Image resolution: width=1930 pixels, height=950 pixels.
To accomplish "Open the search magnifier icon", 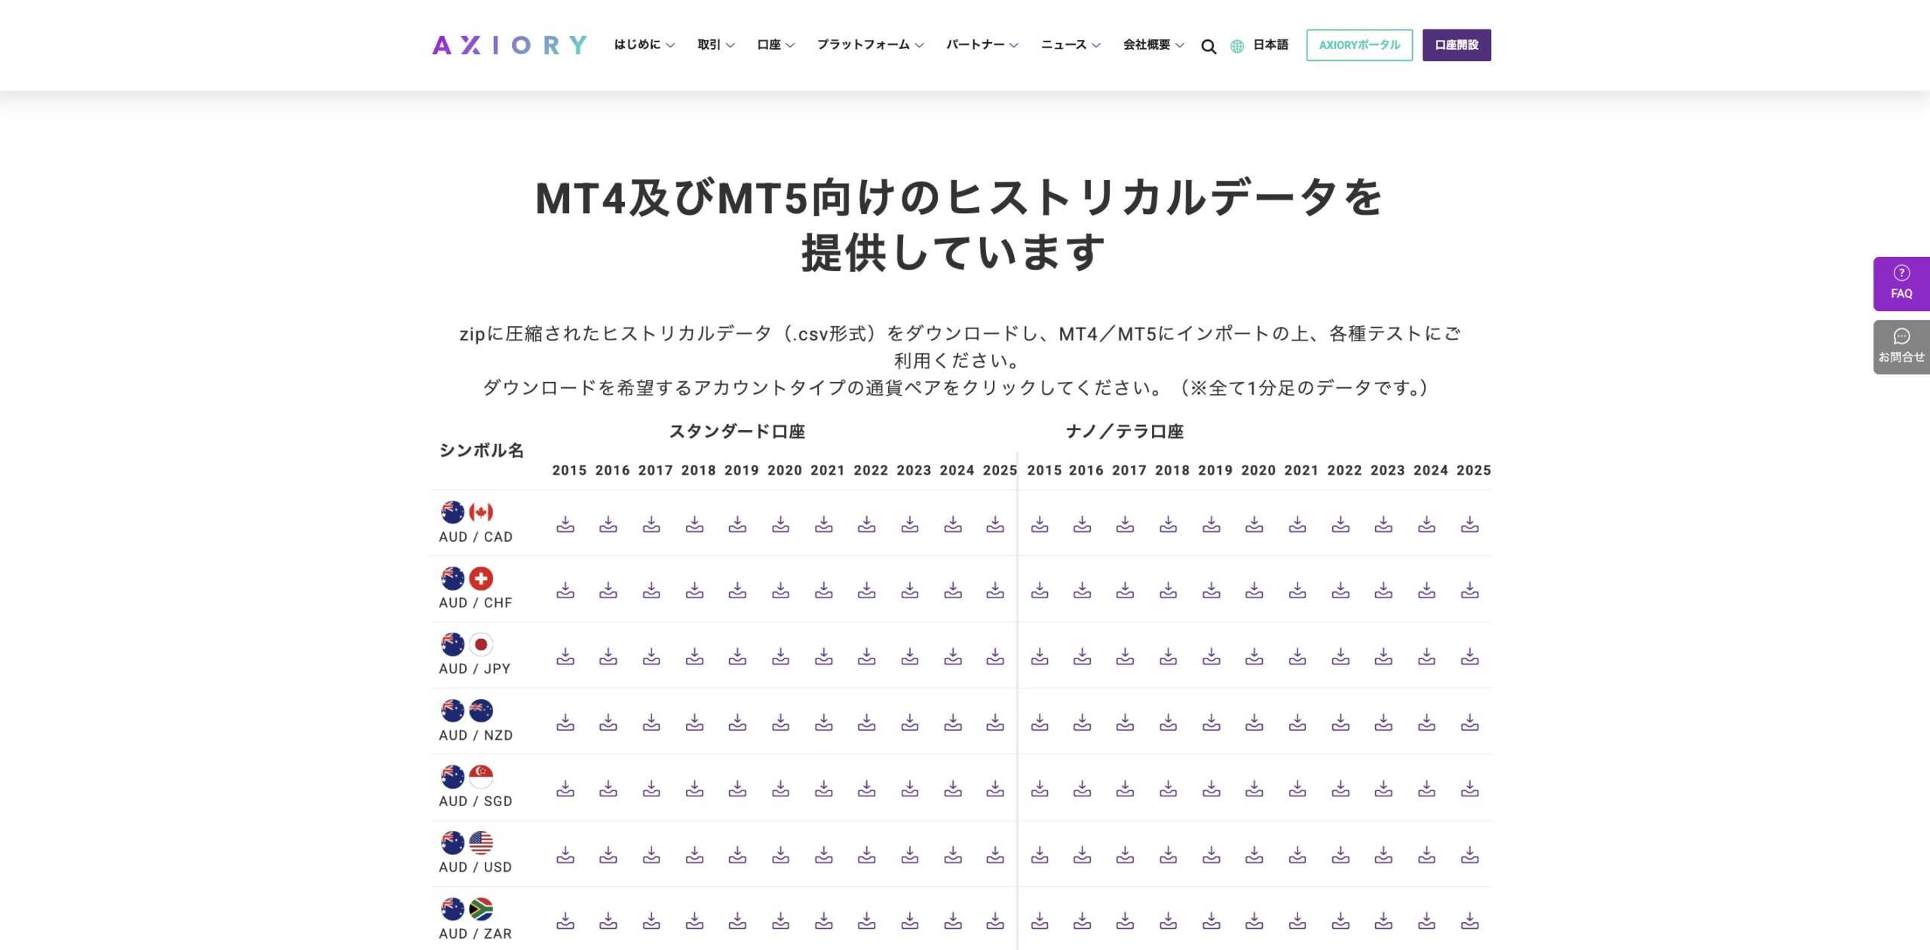I will click(x=1209, y=47).
